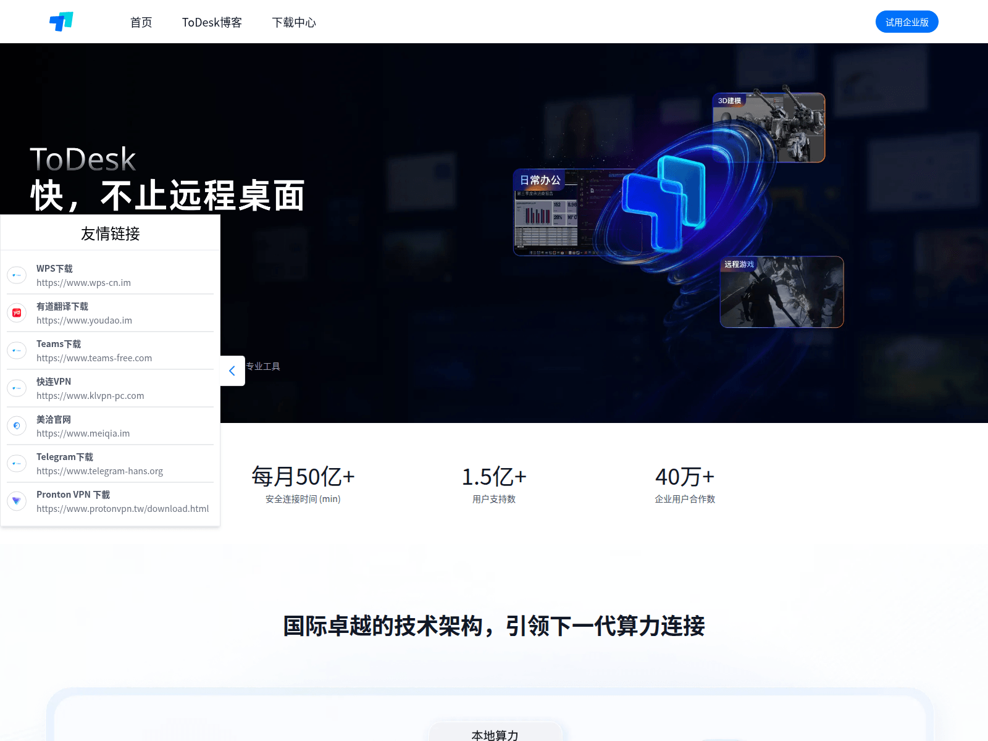This screenshot has height=741, width=988.
Task: Click the Teams下载 row icon
Action: [x=17, y=350]
